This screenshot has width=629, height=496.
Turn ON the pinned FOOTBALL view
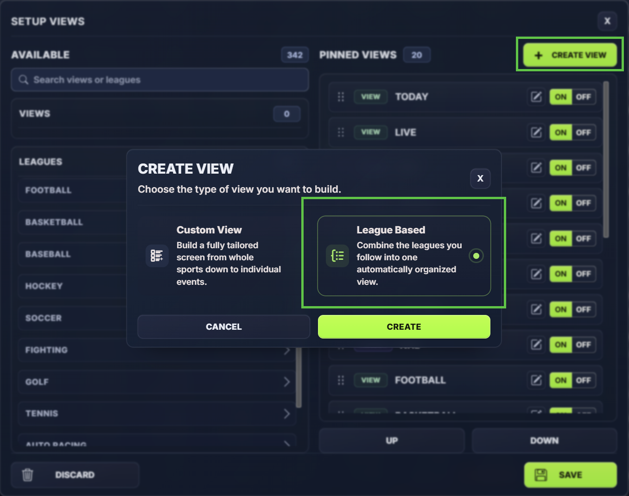[561, 380]
